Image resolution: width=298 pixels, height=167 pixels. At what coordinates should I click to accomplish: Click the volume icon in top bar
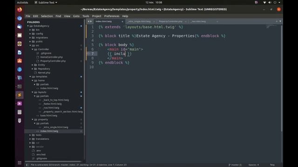(x=270, y=2)
